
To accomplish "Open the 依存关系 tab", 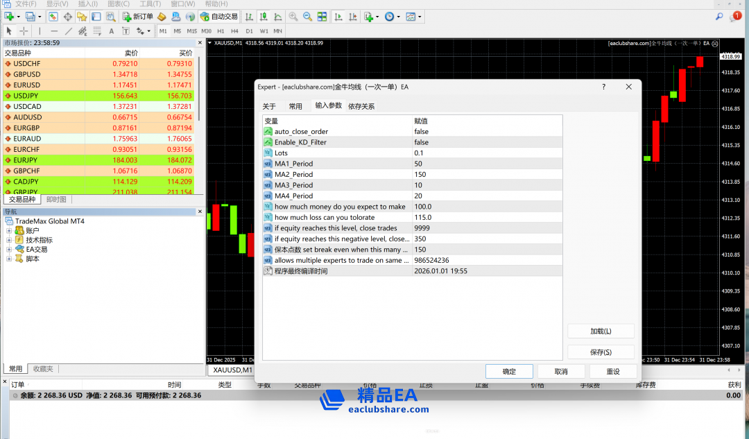I will point(361,106).
